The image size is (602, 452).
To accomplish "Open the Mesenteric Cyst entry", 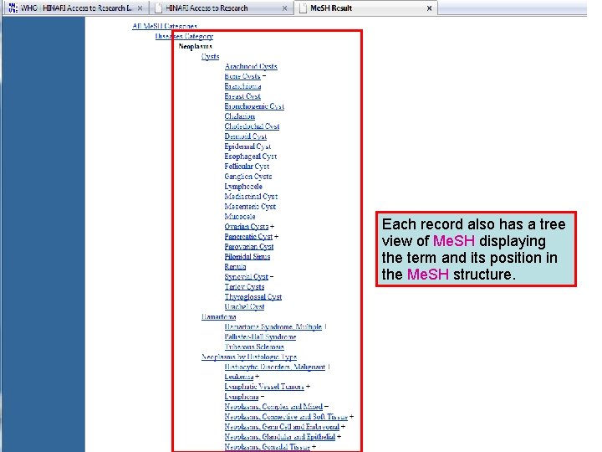I will [x=250, y=207].
